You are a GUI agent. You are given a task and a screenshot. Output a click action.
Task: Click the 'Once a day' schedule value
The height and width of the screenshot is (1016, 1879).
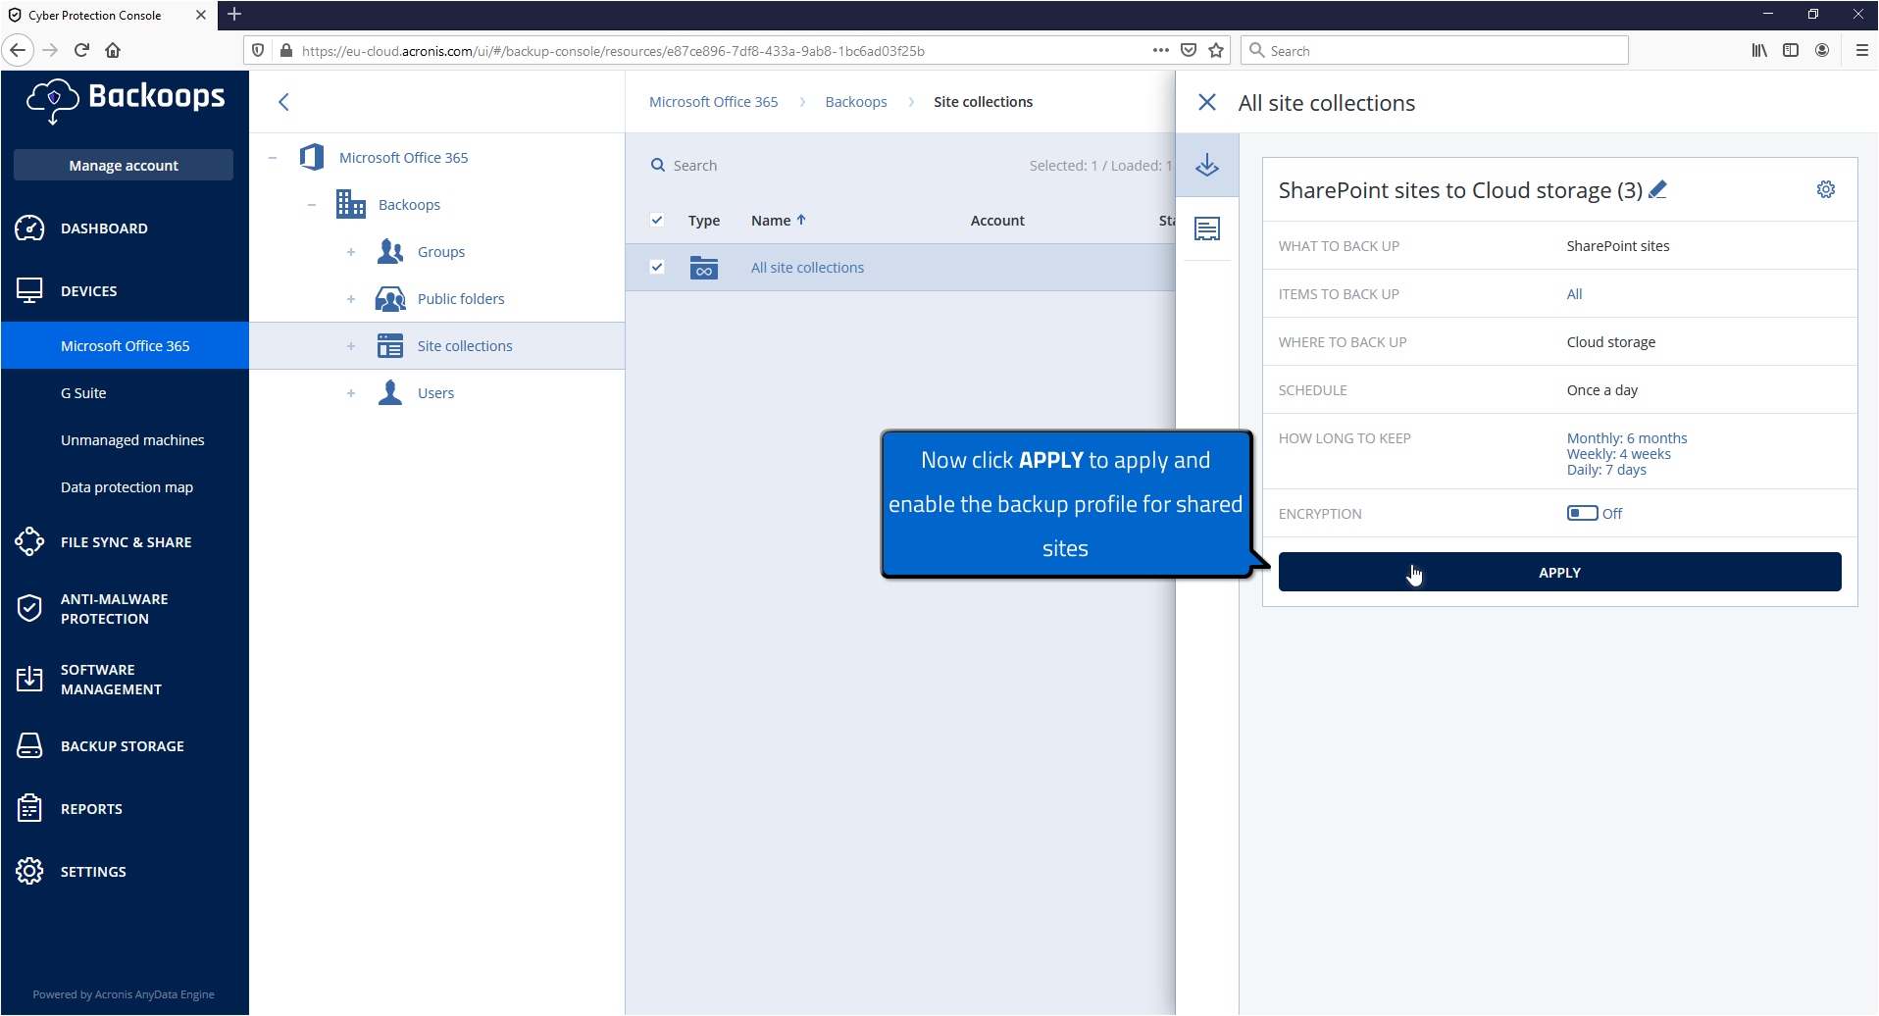[1601, 389]
